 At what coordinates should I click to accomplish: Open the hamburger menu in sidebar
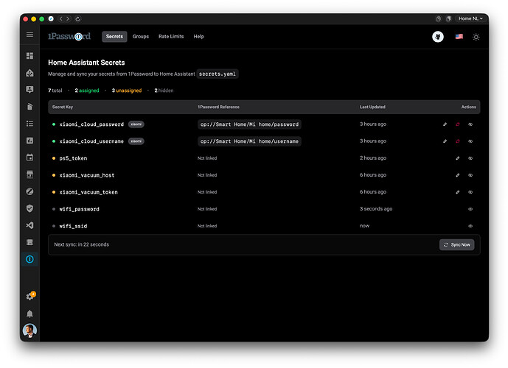[x=29, y=35]
